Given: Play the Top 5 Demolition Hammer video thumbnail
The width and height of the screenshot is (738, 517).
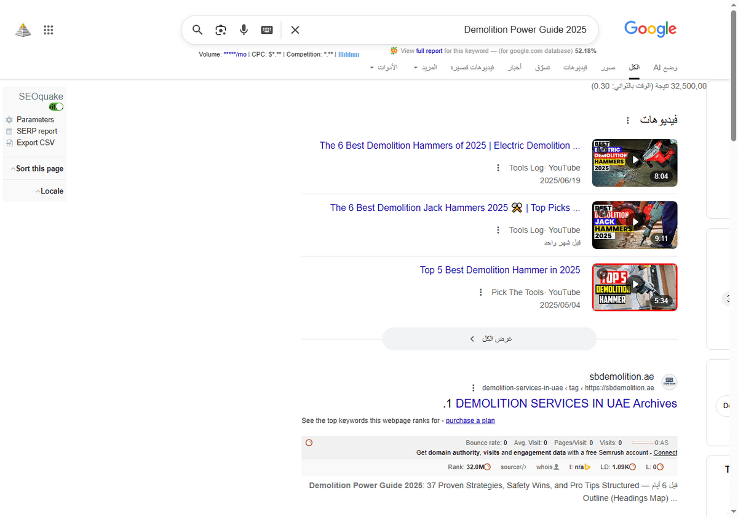Looking at the screenshot, I should tap(634, 287).
